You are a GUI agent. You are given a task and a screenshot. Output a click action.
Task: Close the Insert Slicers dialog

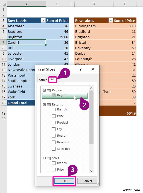pos(93,69)
